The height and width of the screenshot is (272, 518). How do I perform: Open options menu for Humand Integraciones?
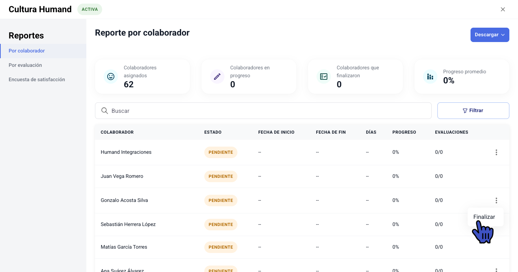tap(496, 152)
